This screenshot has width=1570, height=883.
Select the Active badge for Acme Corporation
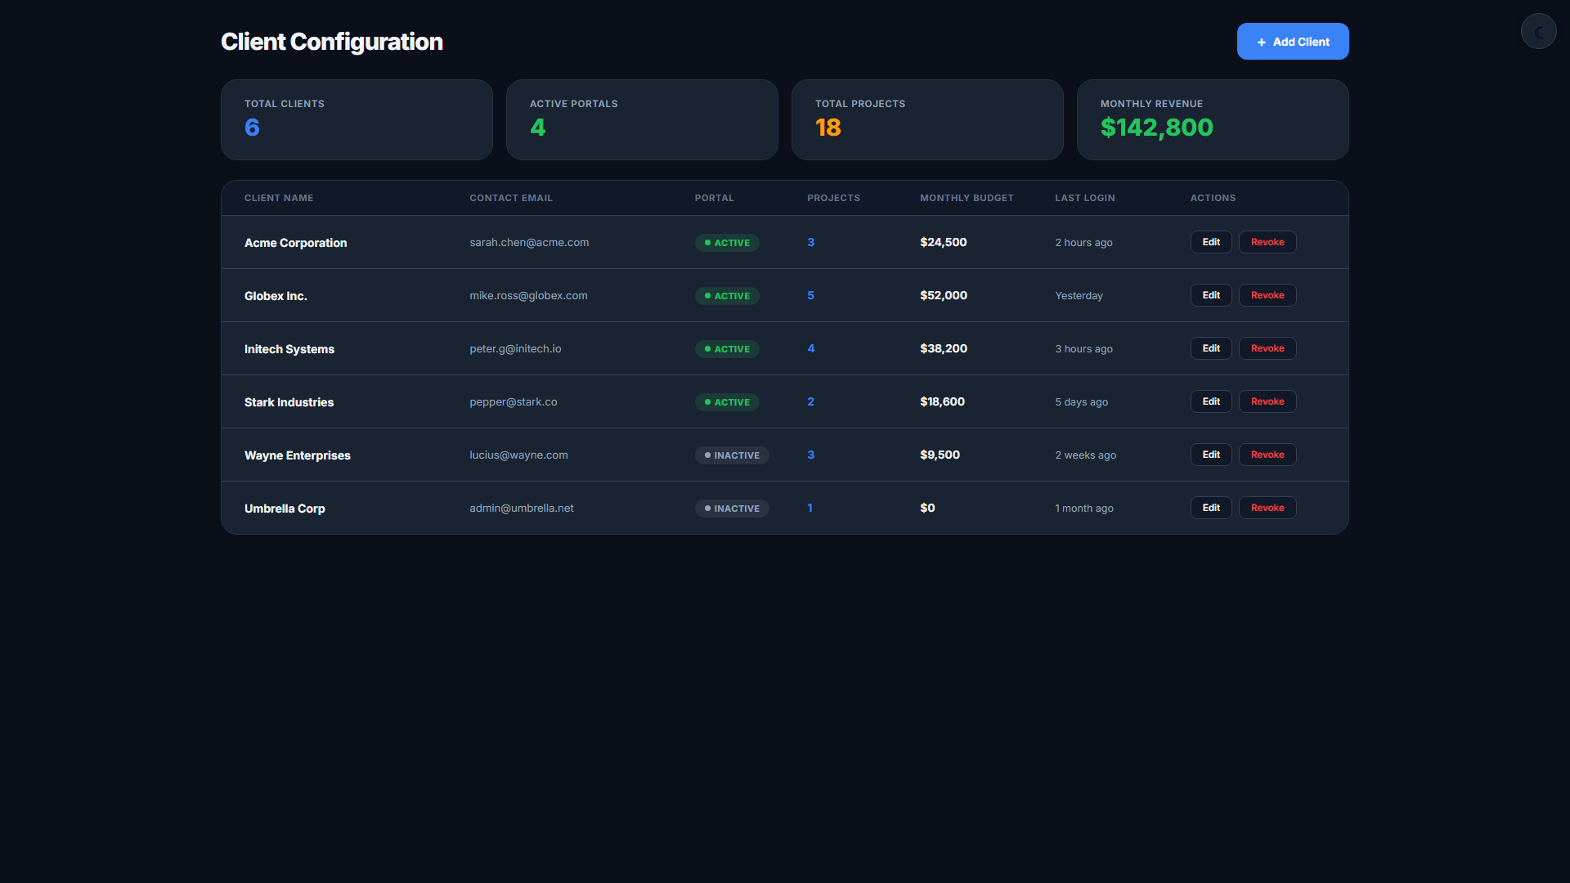click(x=727, y=243)
